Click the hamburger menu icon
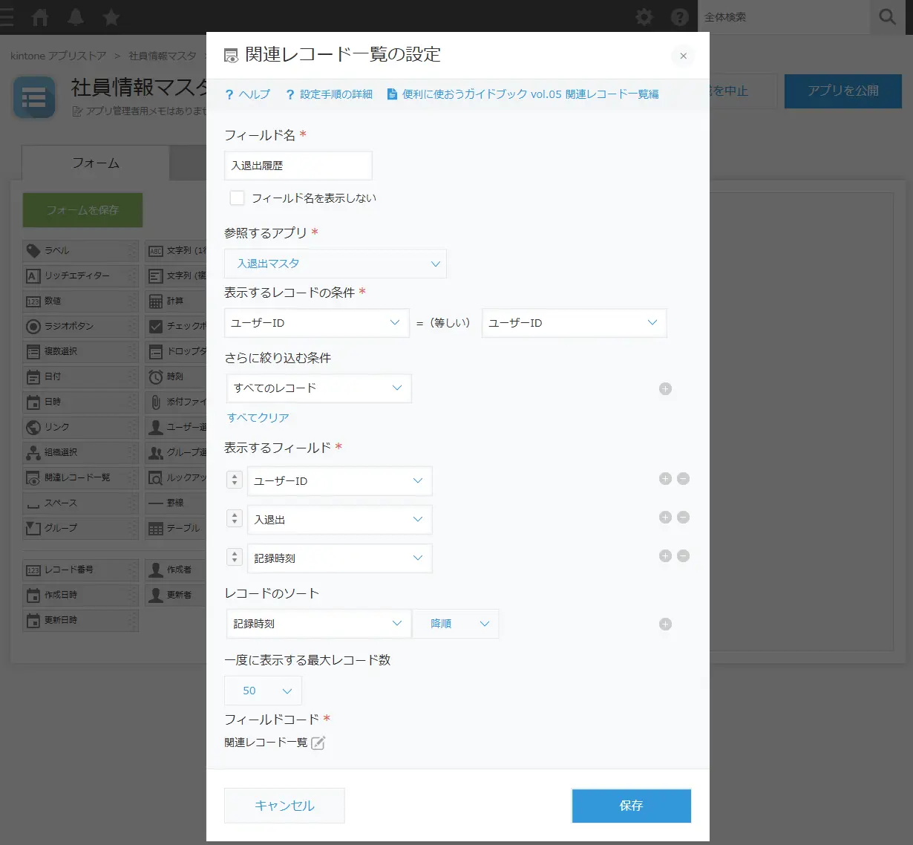This screenshot has width=913, height=845. [x=7, y=17]
